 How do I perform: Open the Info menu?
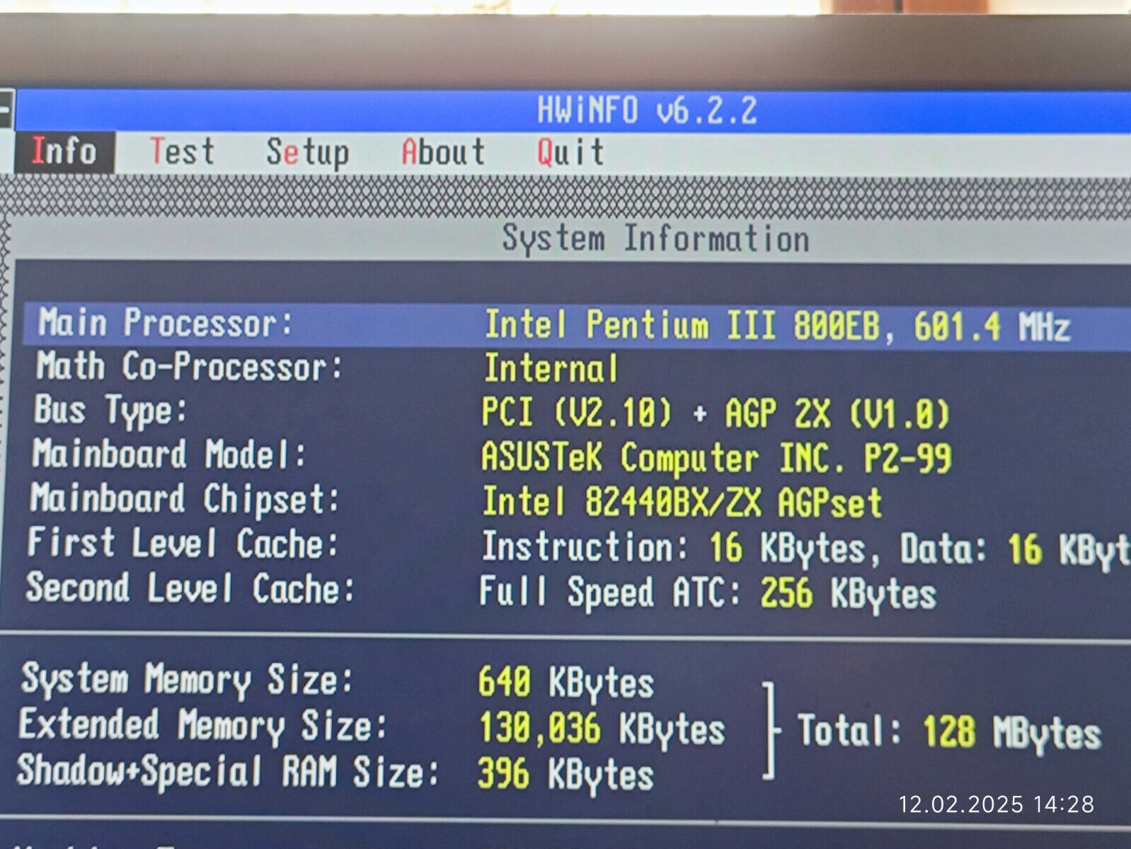64,152
